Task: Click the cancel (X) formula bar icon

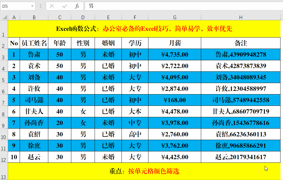Action: click(x=52, y=6)
